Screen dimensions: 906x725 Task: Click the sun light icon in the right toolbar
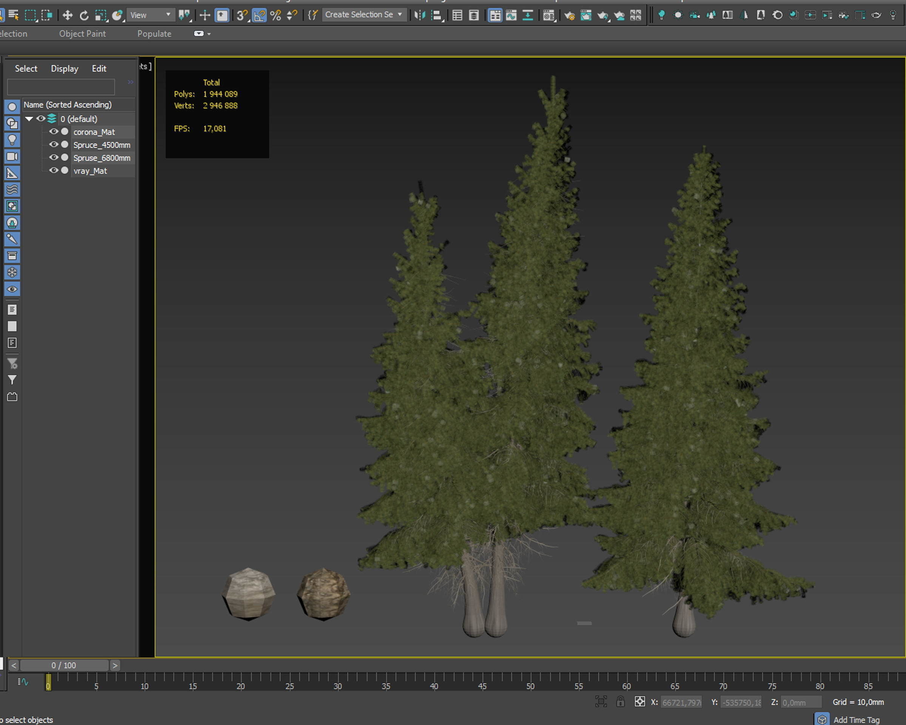pyautogui.click(x=678, y=15)
